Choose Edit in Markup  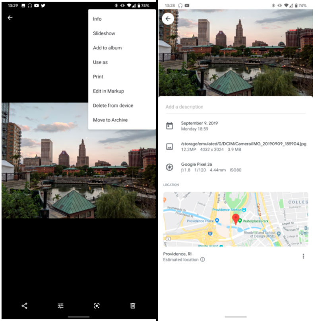click(x=122, y=91)
